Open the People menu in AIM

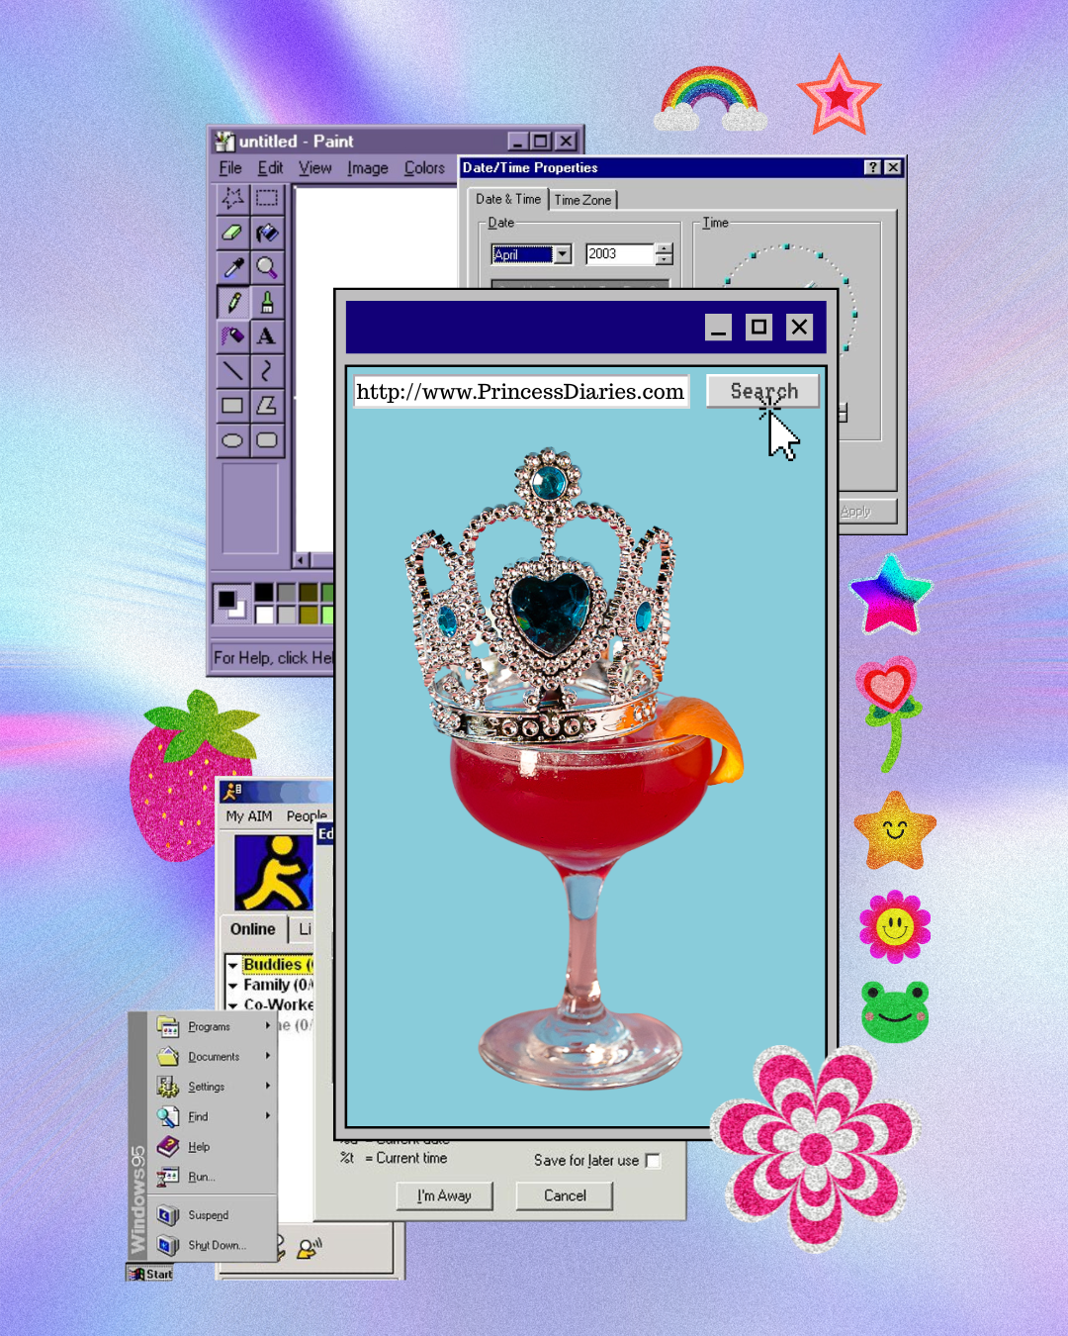click(x=307, y=816)
